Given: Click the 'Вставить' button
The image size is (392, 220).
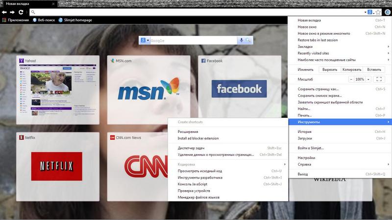Looking at the screenshot, I should [x=374, y=69].
